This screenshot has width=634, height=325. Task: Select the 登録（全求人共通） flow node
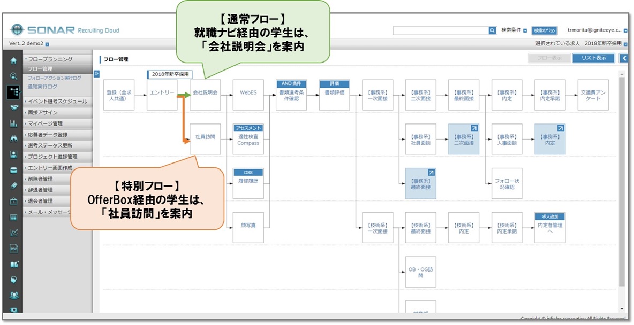[119, 95]
